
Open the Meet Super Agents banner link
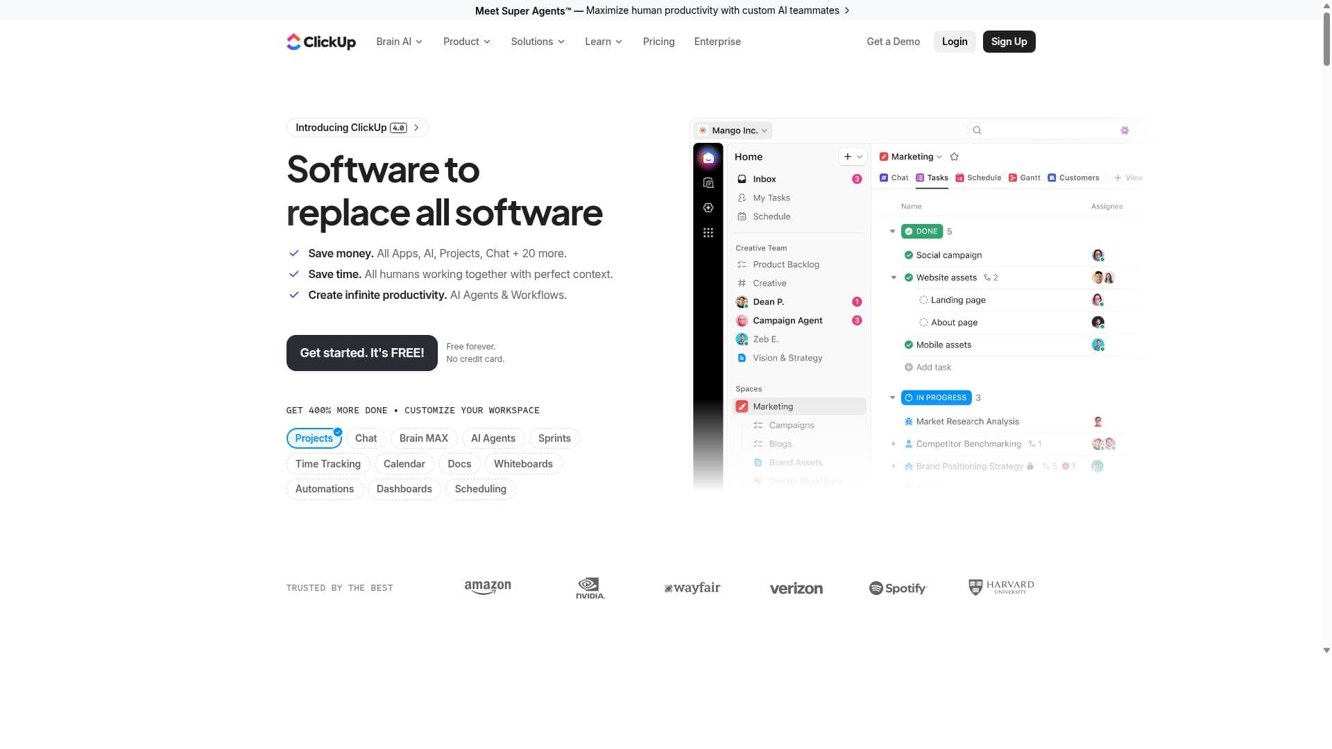662,10
